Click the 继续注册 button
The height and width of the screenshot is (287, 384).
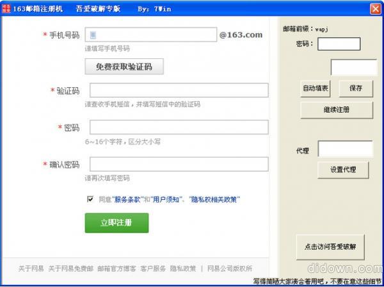pyautogui.click(x=337, y=110)
